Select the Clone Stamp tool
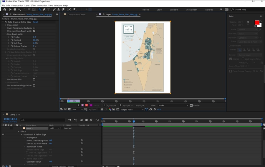Screen dimensions: 265x167 pos(59,9)
